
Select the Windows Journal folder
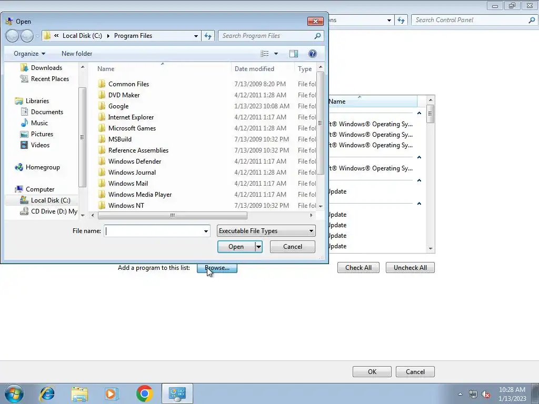[132, 173]
